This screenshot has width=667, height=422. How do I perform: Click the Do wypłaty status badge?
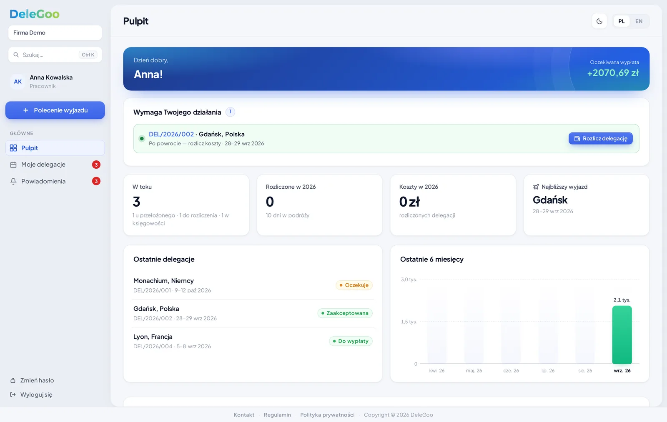pos(351,341)
